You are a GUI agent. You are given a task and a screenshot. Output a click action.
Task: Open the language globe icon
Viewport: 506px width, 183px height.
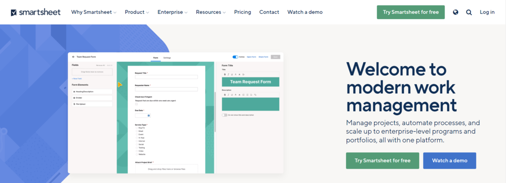coord(455,12)
